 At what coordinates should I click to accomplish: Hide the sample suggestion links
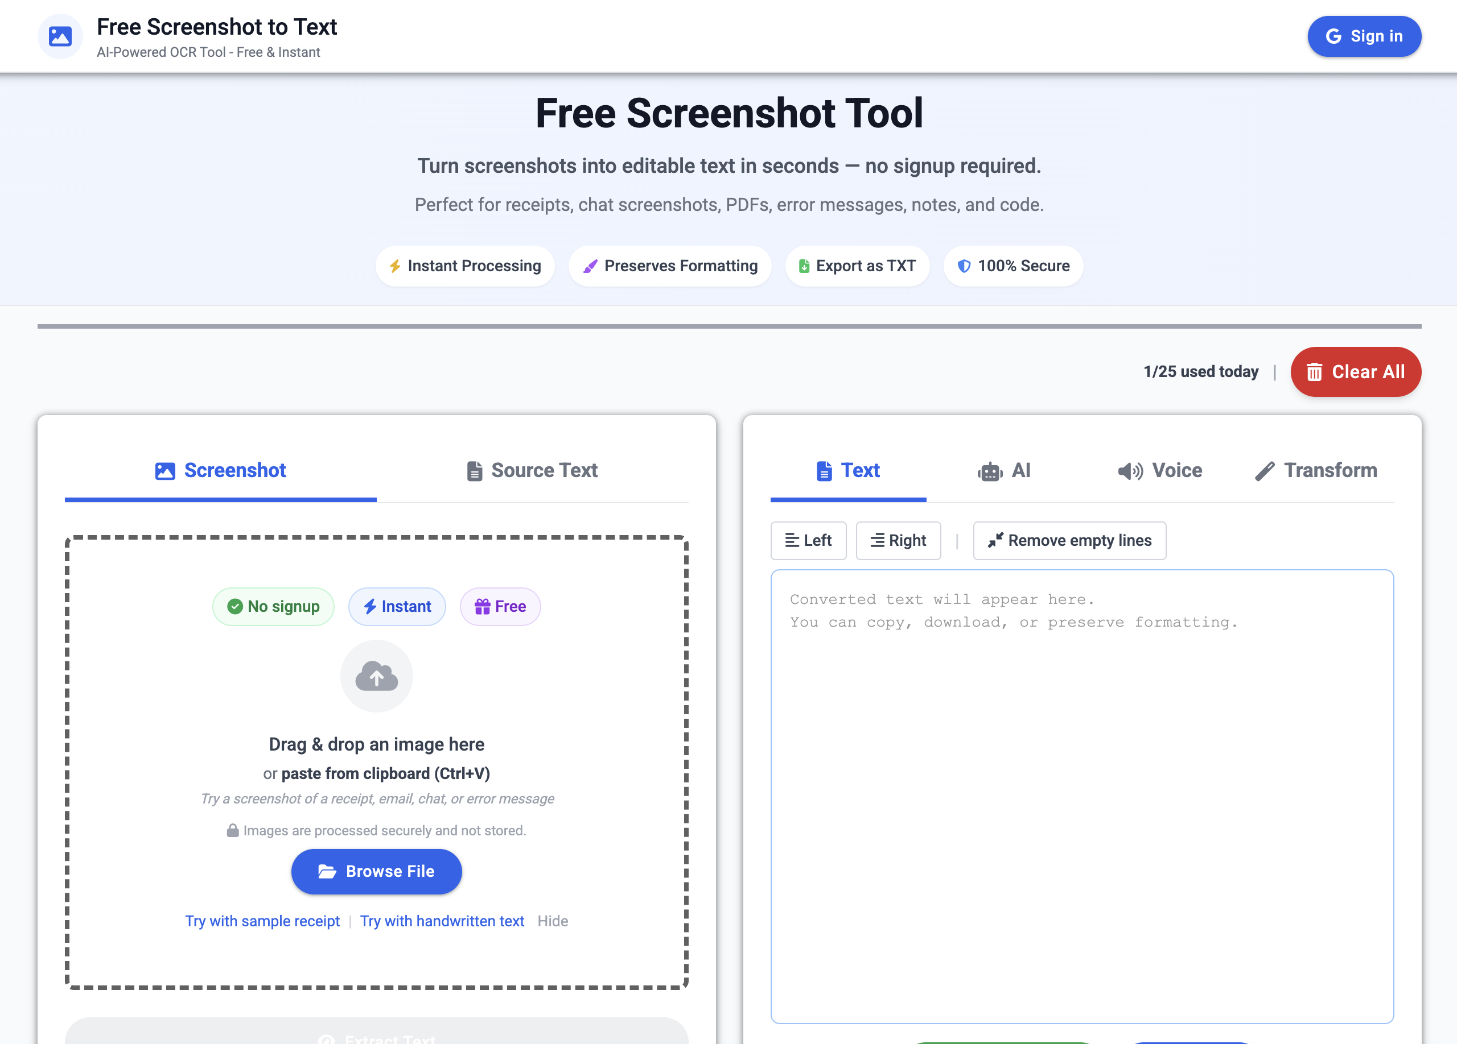pyautogui.click(x=552, y=921)
